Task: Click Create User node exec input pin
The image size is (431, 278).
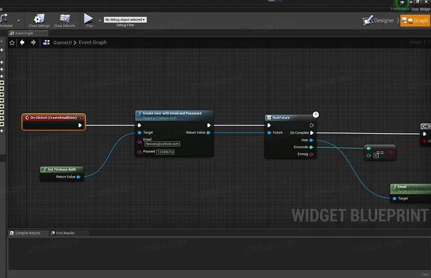Action: pos(139,125)
